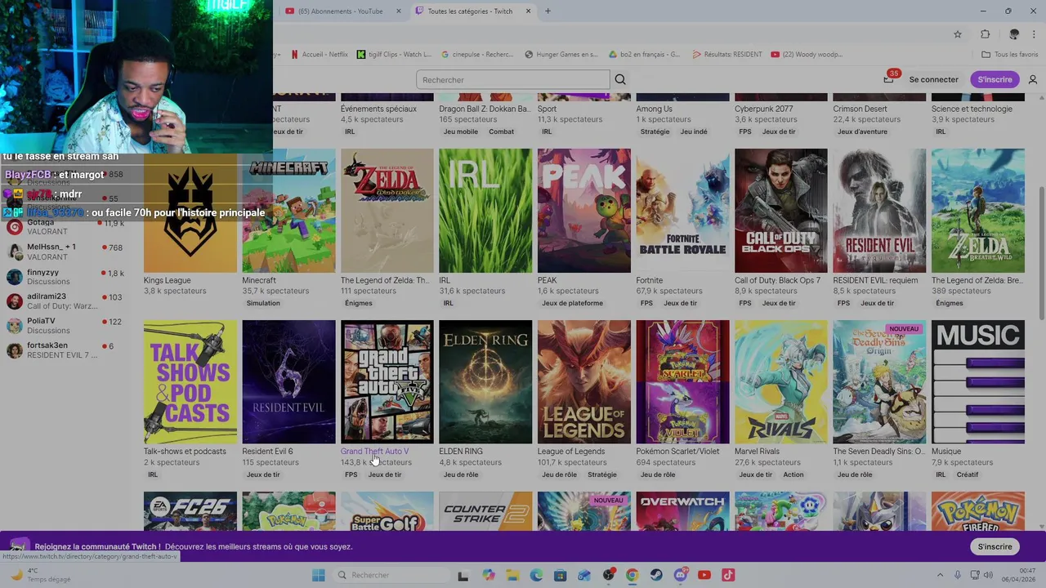Open Steam from the taskbar
Image resolution: width=1046 pixels, height=588 pixels.
656,575
